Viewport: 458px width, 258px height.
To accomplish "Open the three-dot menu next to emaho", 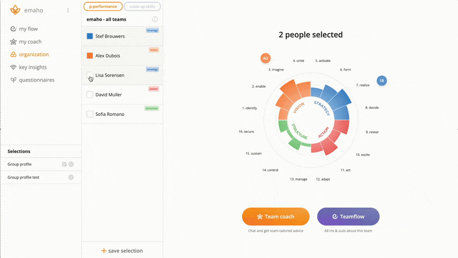I will point(68,10).
